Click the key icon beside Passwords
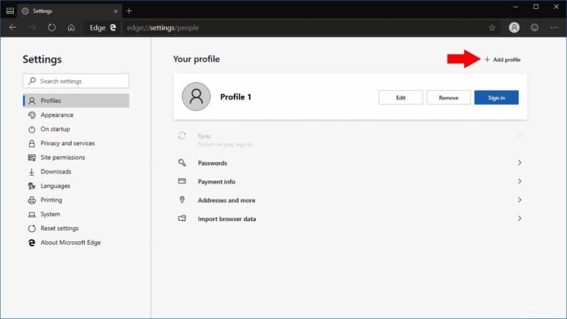The width and height of the screenshot is (567, 319). click(x=182, y=163)
